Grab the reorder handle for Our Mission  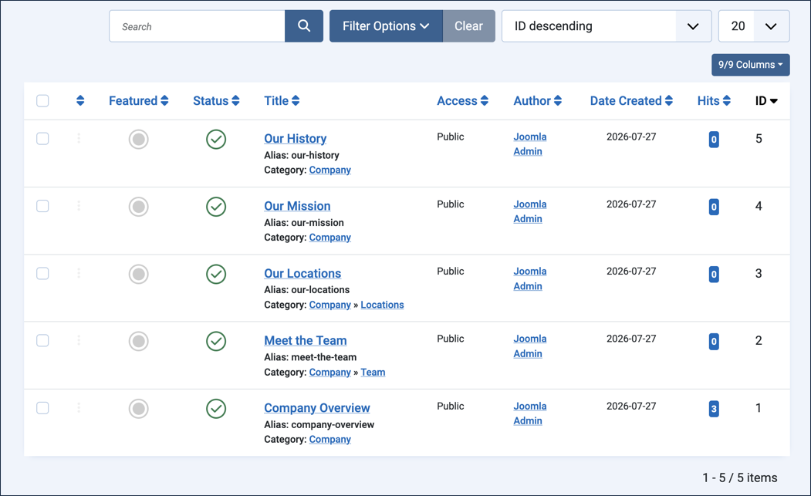click(x=79, y=206)
